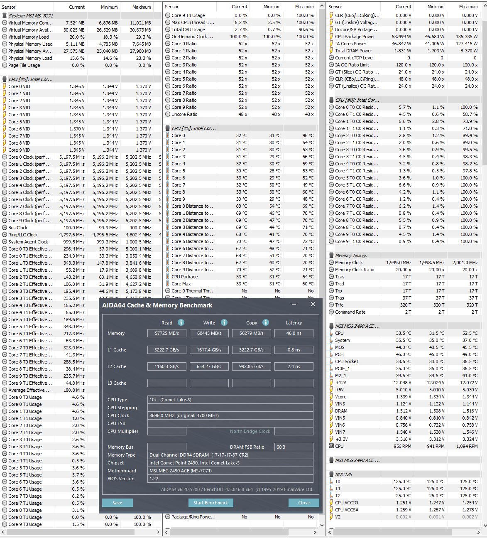Click the thermometer icon of PCH

point(331,354)
